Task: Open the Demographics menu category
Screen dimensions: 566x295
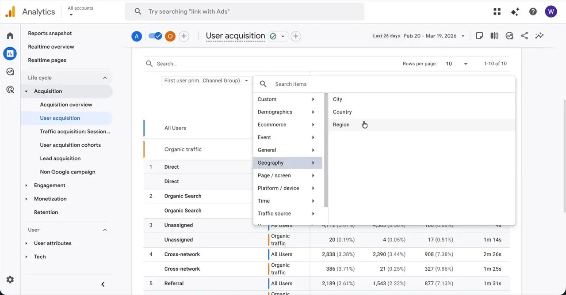Action: [287, 112]
